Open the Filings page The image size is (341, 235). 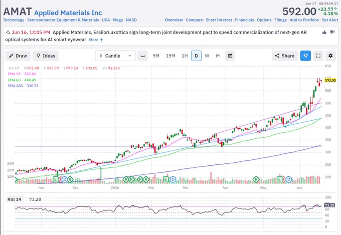point(280,20)
